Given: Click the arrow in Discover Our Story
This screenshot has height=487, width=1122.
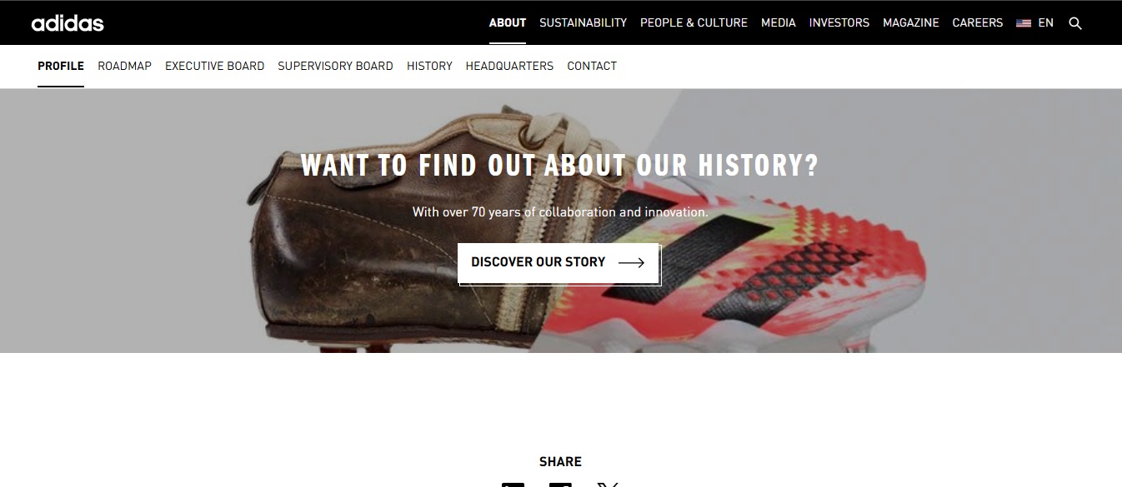Looking at the screenshot, I should (x=631, y=262).
